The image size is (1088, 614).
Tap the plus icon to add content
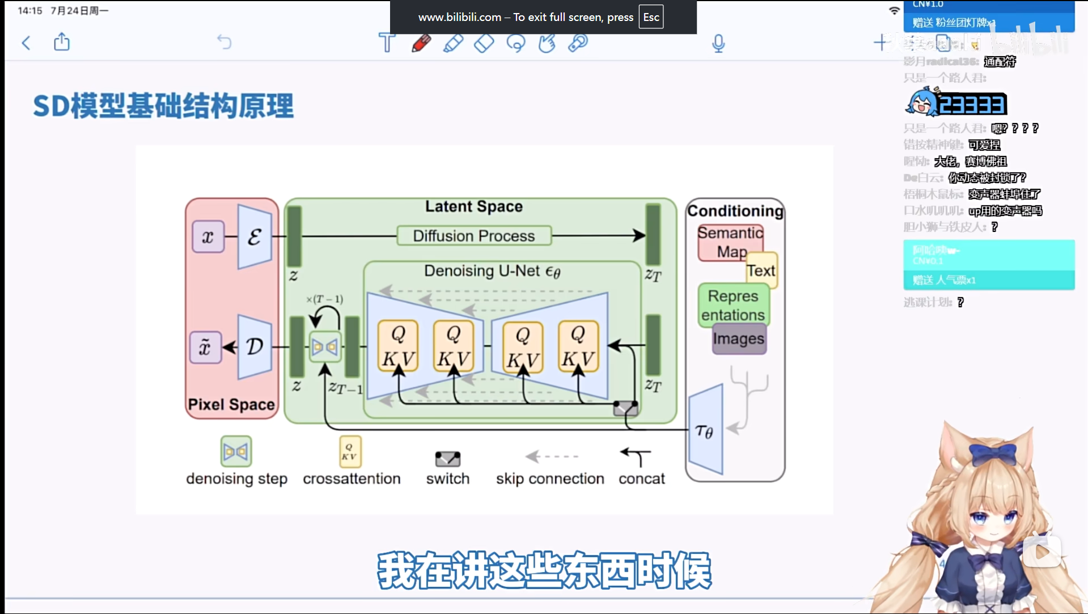coord(881,43)
